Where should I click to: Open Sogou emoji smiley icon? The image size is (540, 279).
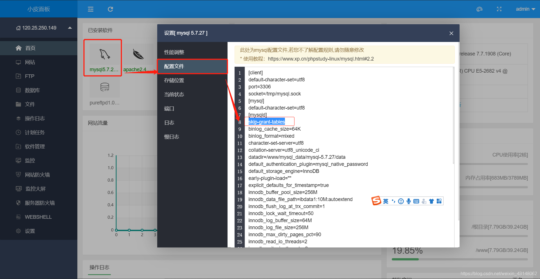tap(401, 201)
